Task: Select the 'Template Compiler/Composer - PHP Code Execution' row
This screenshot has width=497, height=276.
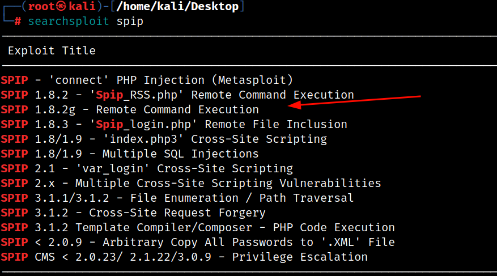Action: pyautogui.click(x=198, y=227)
